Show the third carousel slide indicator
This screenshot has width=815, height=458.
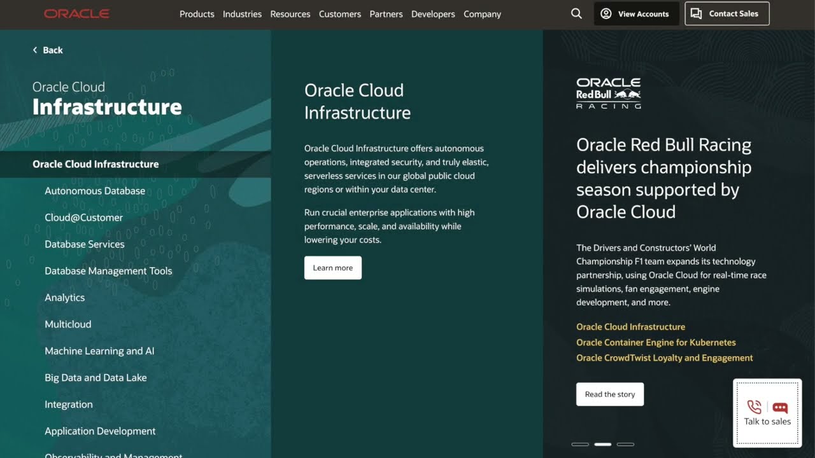(x=625, y=444)
